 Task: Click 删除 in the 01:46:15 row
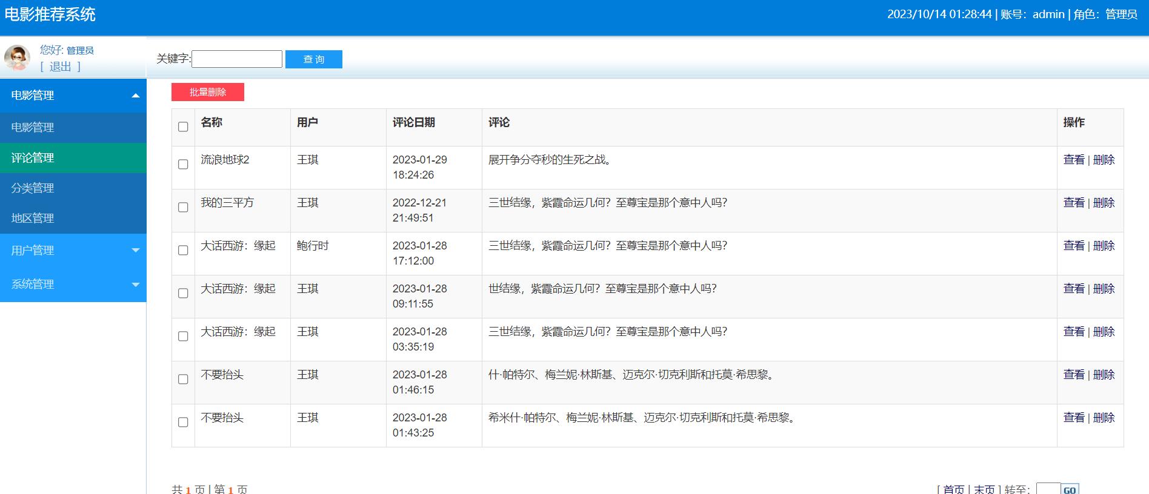[x=1104, y=375]
